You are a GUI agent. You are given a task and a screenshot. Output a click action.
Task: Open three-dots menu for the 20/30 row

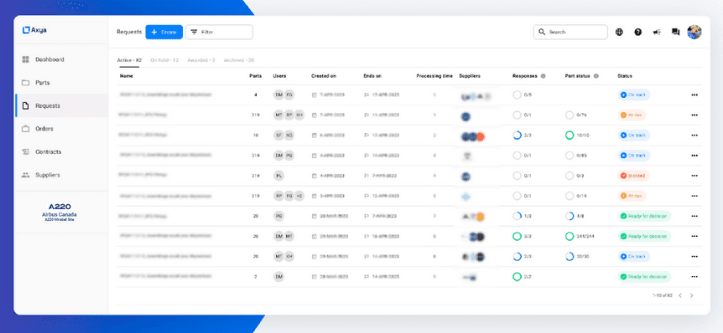coord(694,257)
